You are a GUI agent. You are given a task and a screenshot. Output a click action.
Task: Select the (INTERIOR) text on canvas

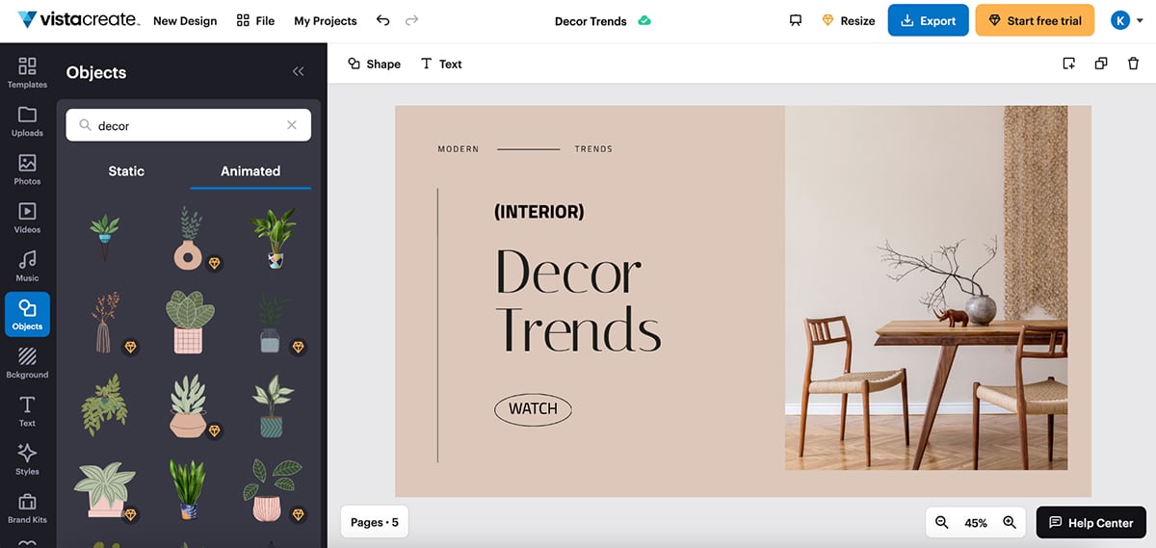point(539,212)
